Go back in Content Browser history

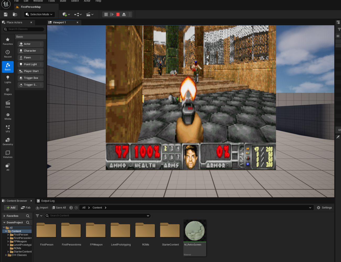pos(71,208)
